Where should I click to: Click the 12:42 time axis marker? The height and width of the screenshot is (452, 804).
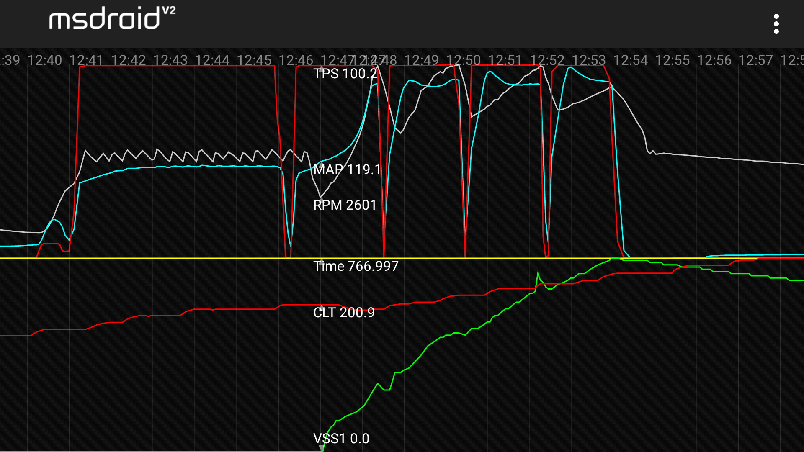pos(128,60)
